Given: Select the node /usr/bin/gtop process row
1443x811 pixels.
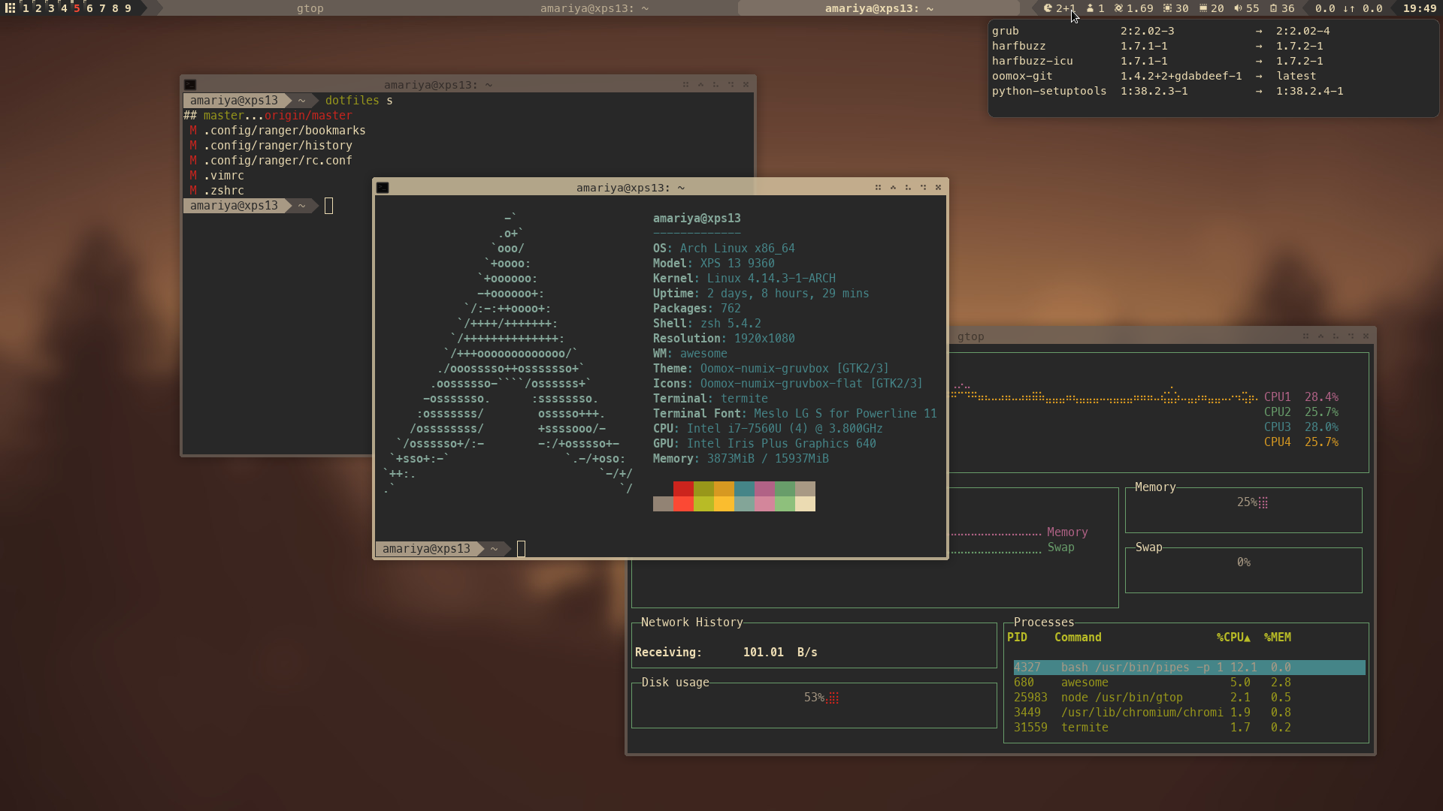Looking at the screenshot, I should pyautogui.click(x=1189, y=698).
